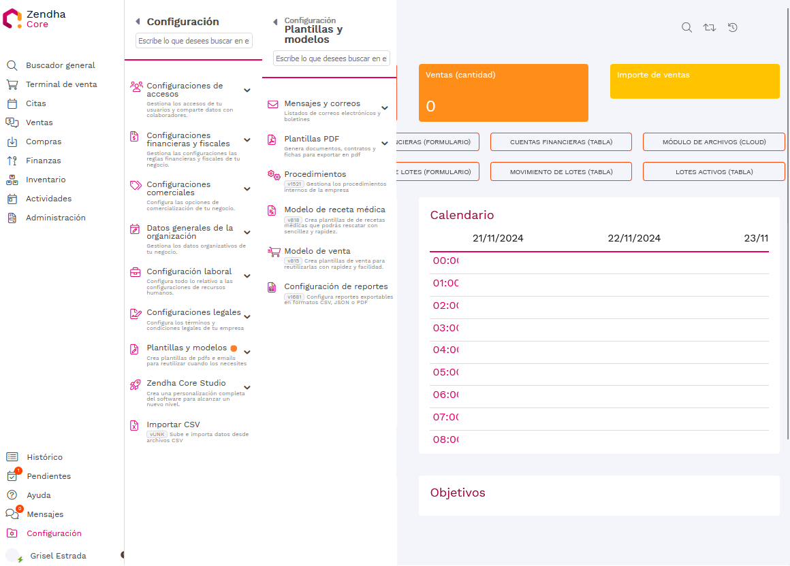
Task: Click the Configuración panel search field
Action: tap(194, 41)
